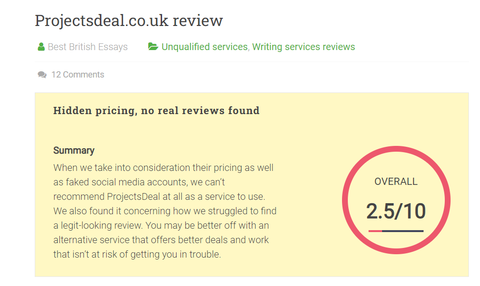Click the green open folder category icon
Viewport: 480px width, 286px height.
click(153, 46)
